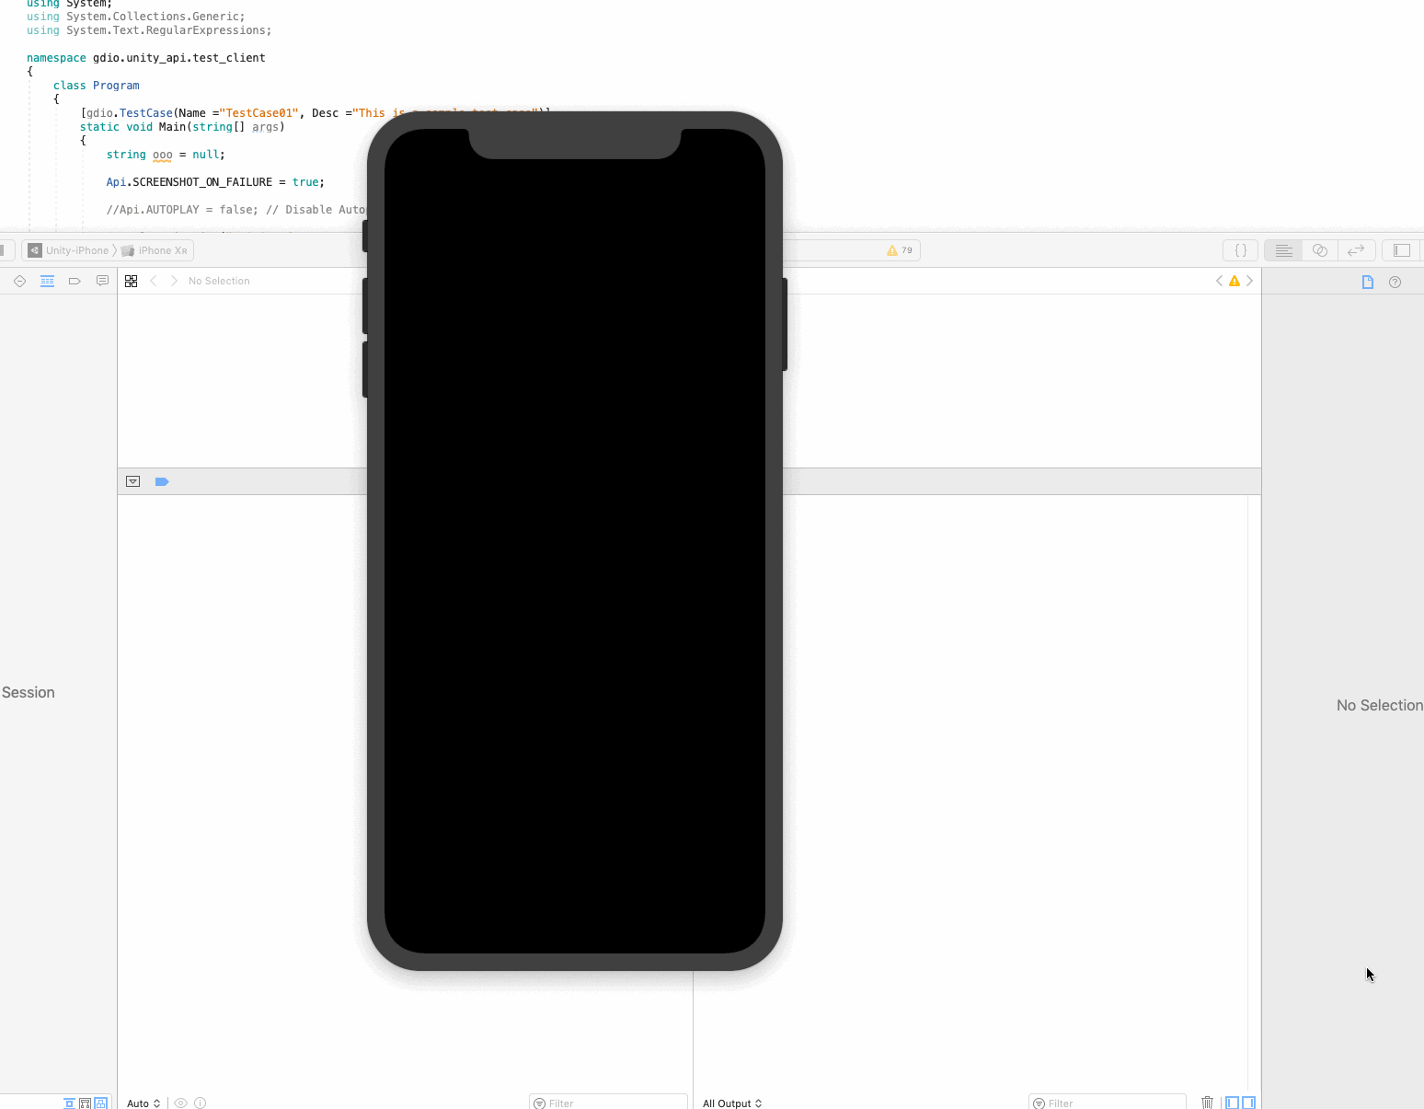
Task: Toggle the navigator panel visibility
Action: pos(1402,250)
